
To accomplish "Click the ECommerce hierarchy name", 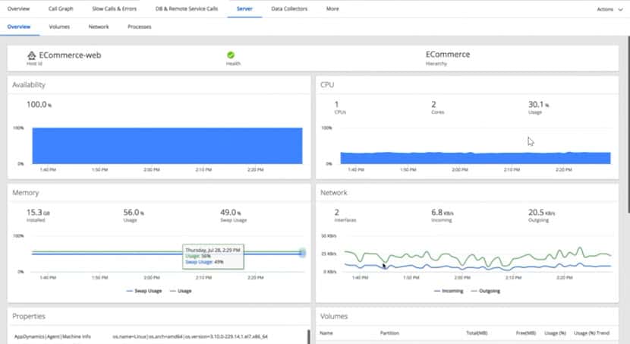I will click(x=448, y=54).
